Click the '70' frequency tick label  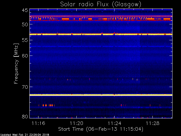25,87
